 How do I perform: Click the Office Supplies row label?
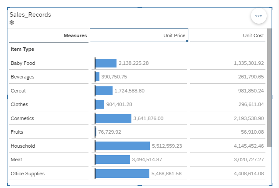pyautogui.click(x=28, y=174)
